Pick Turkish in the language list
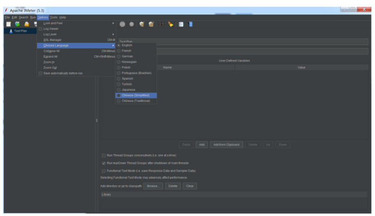 click(136, 84)
